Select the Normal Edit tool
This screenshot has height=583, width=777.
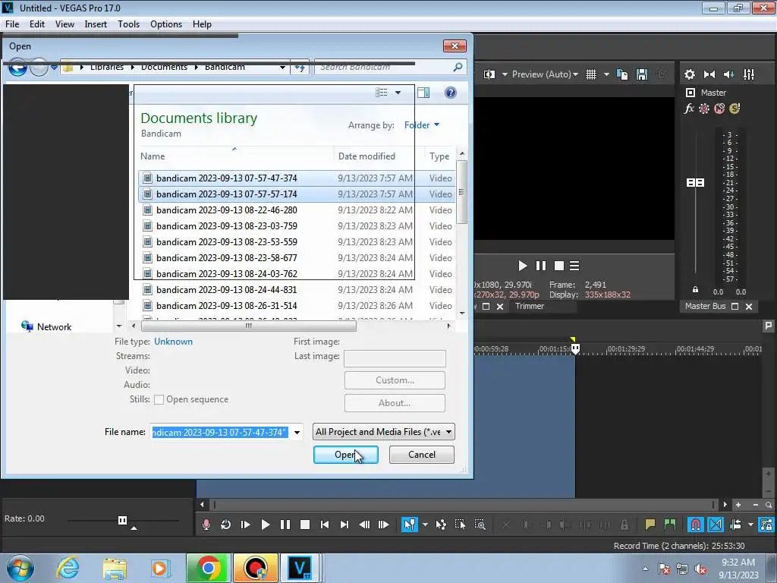[409, 525]
